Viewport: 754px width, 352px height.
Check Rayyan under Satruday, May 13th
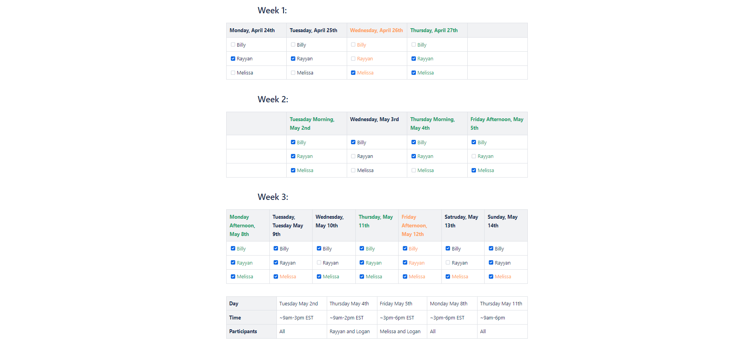pos(448,263)
